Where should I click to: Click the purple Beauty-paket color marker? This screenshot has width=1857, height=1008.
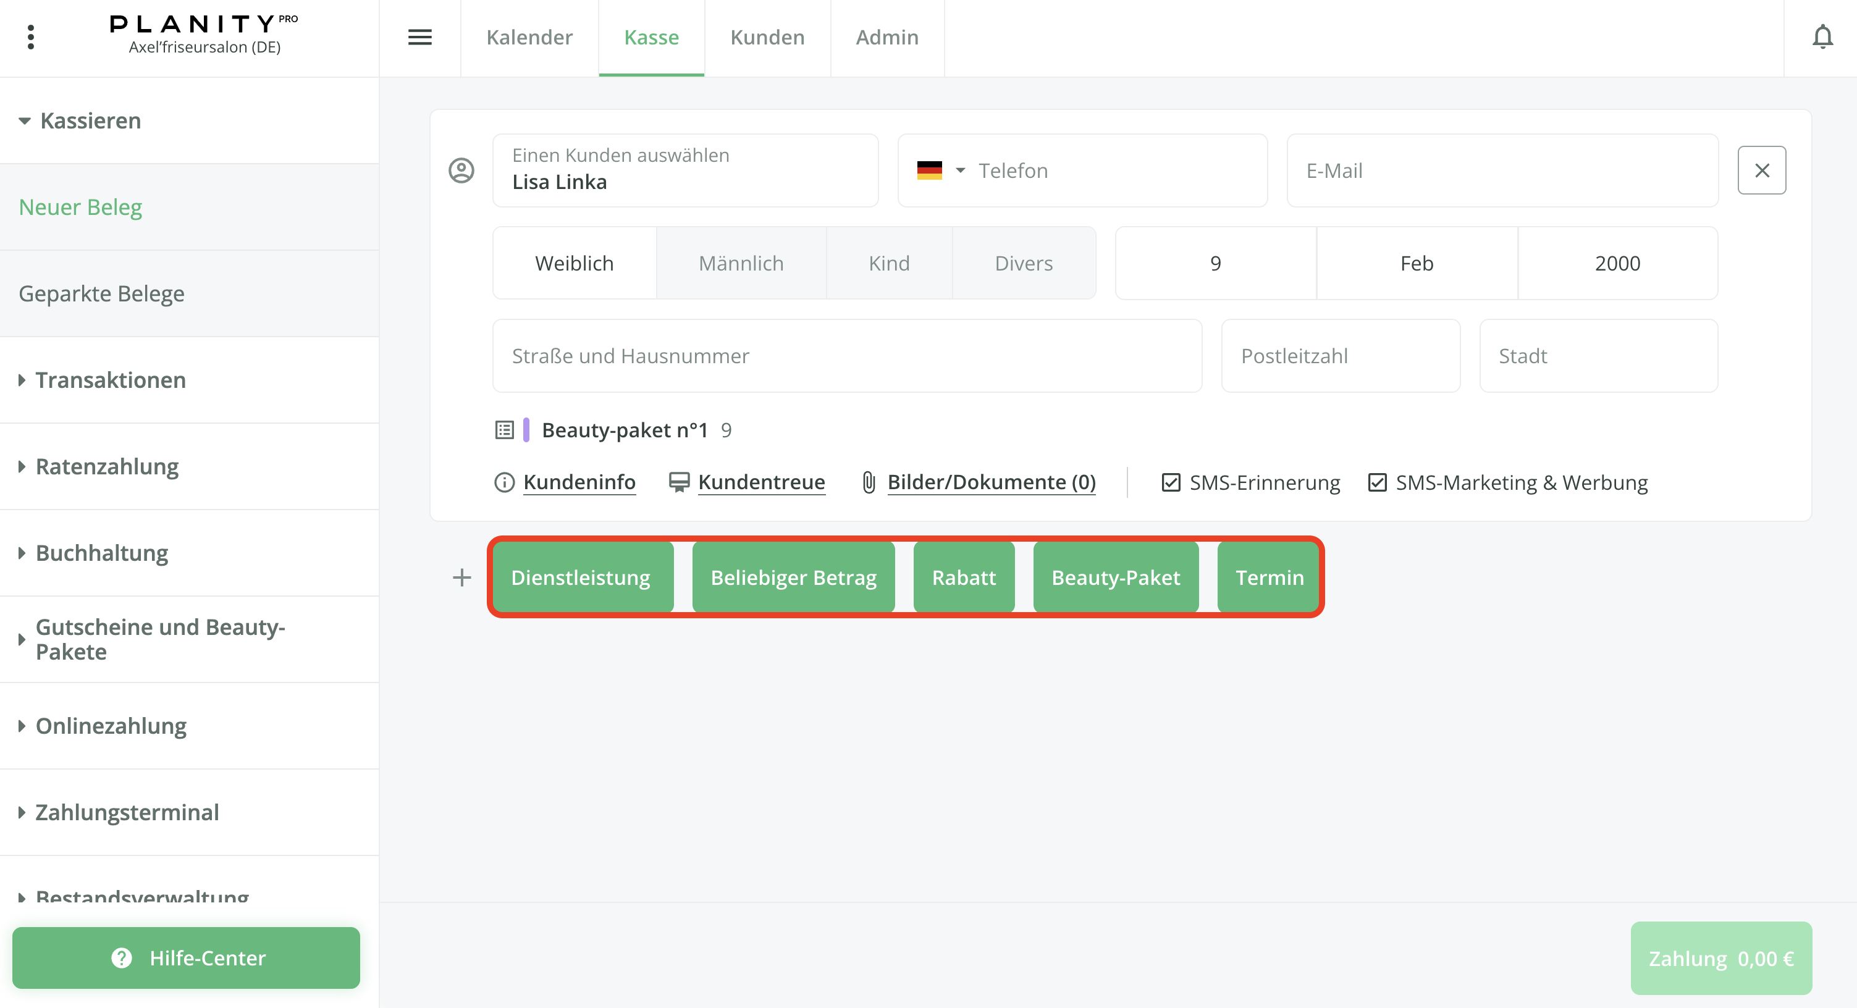(x=526, y=430)
